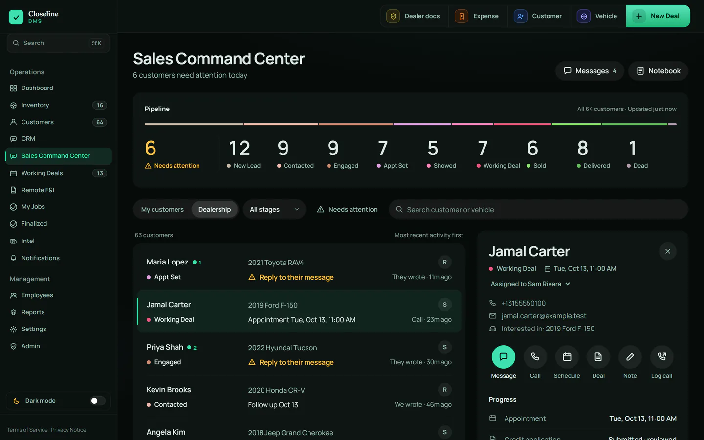Open the CRM sidebar menu item
The height and width of the screenshot is (440, 704).
click(x=58, y=139)
